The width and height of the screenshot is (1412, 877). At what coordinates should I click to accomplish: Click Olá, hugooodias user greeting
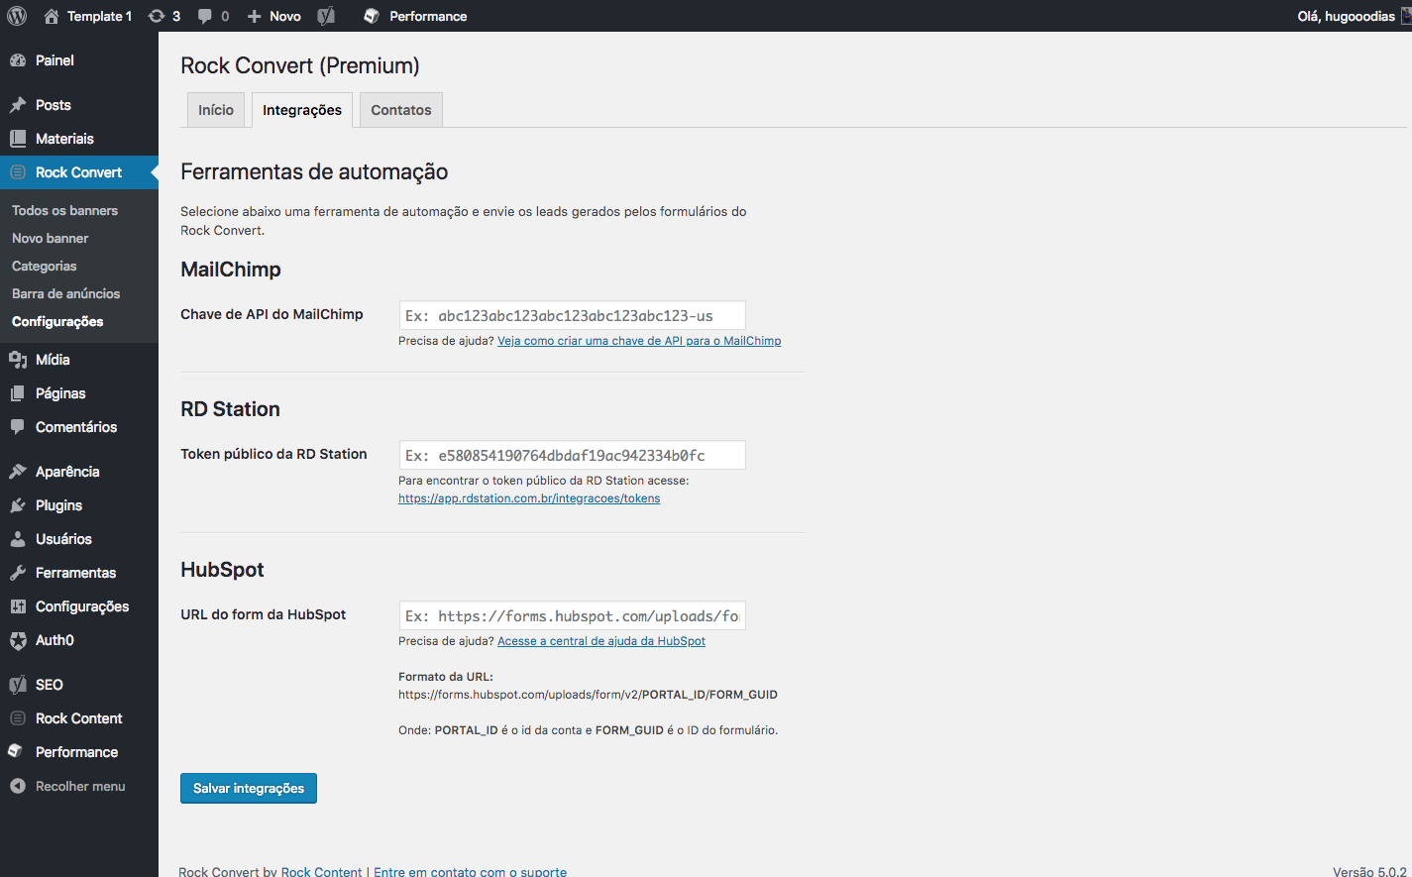pyautogui.click(x=1346, y=16)
